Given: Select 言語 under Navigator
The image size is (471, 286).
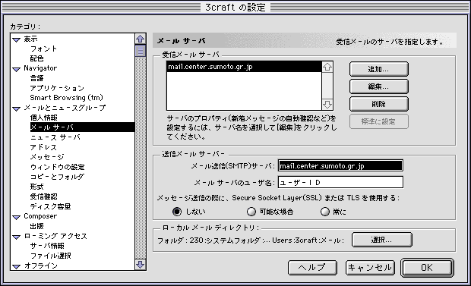Looking at the screenshot, I should (36, 78).
